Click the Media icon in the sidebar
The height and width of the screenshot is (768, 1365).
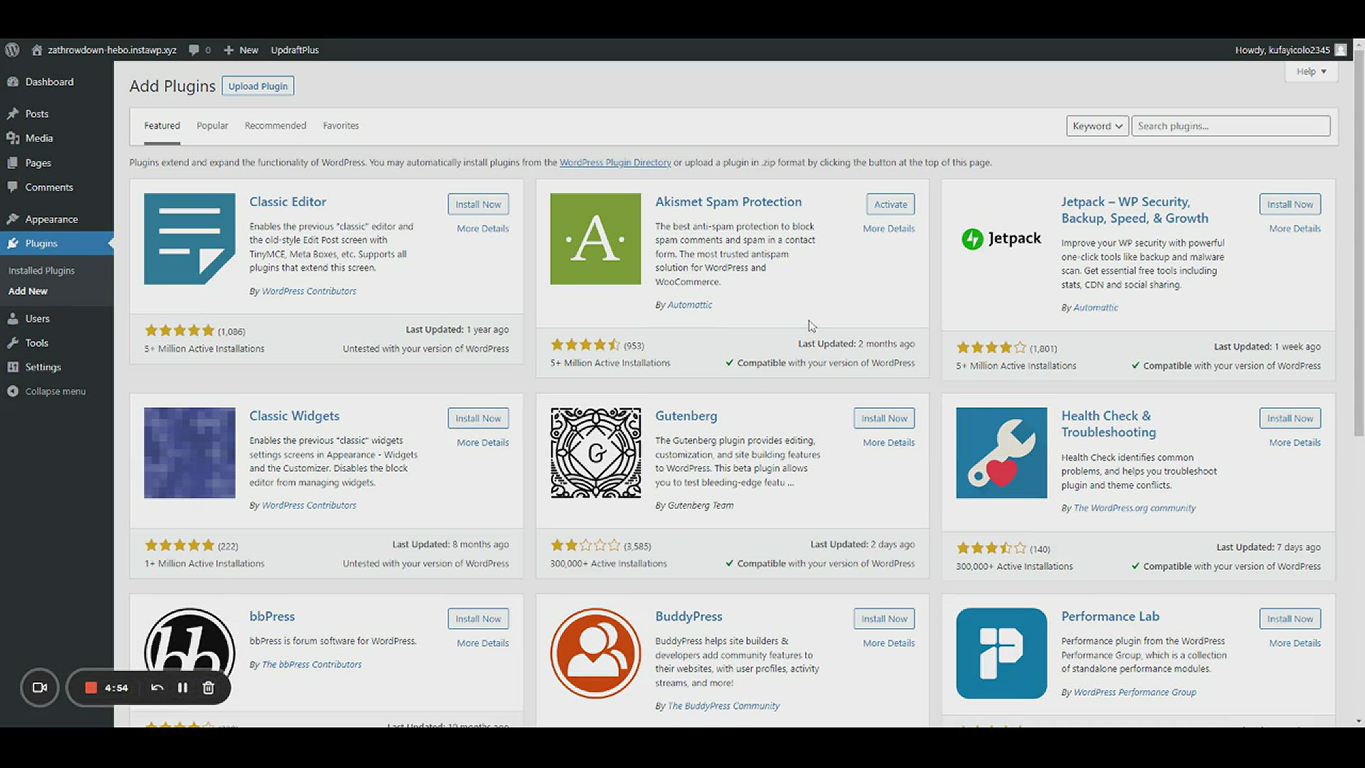13,138
